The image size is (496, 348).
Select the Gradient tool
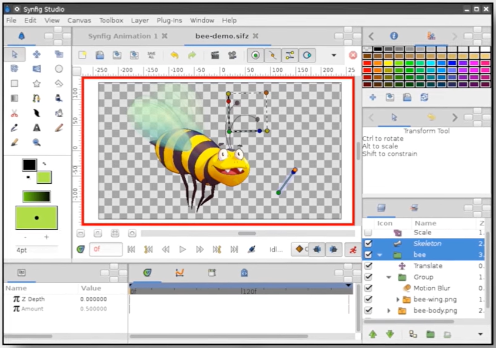(15, 98)
